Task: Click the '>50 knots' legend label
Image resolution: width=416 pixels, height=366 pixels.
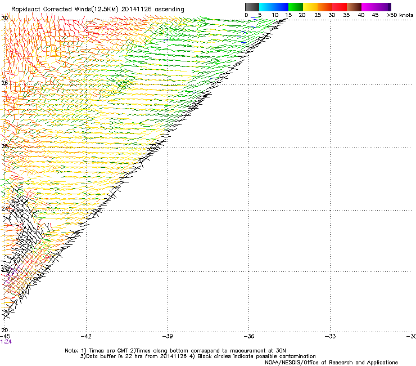Action: click(400, 15)
